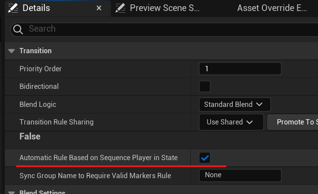The image size is (318, 194).
Task: Open the Blend Logic dropdown
Action: pyautogui.click(x=235, y=105)
